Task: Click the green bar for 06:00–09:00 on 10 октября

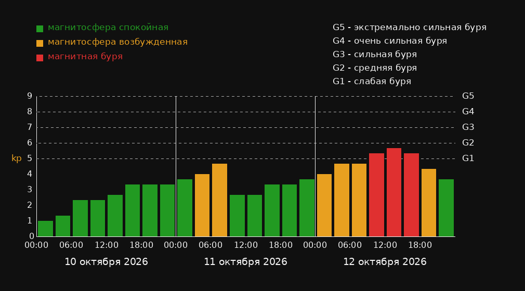Action: point(81,218)
